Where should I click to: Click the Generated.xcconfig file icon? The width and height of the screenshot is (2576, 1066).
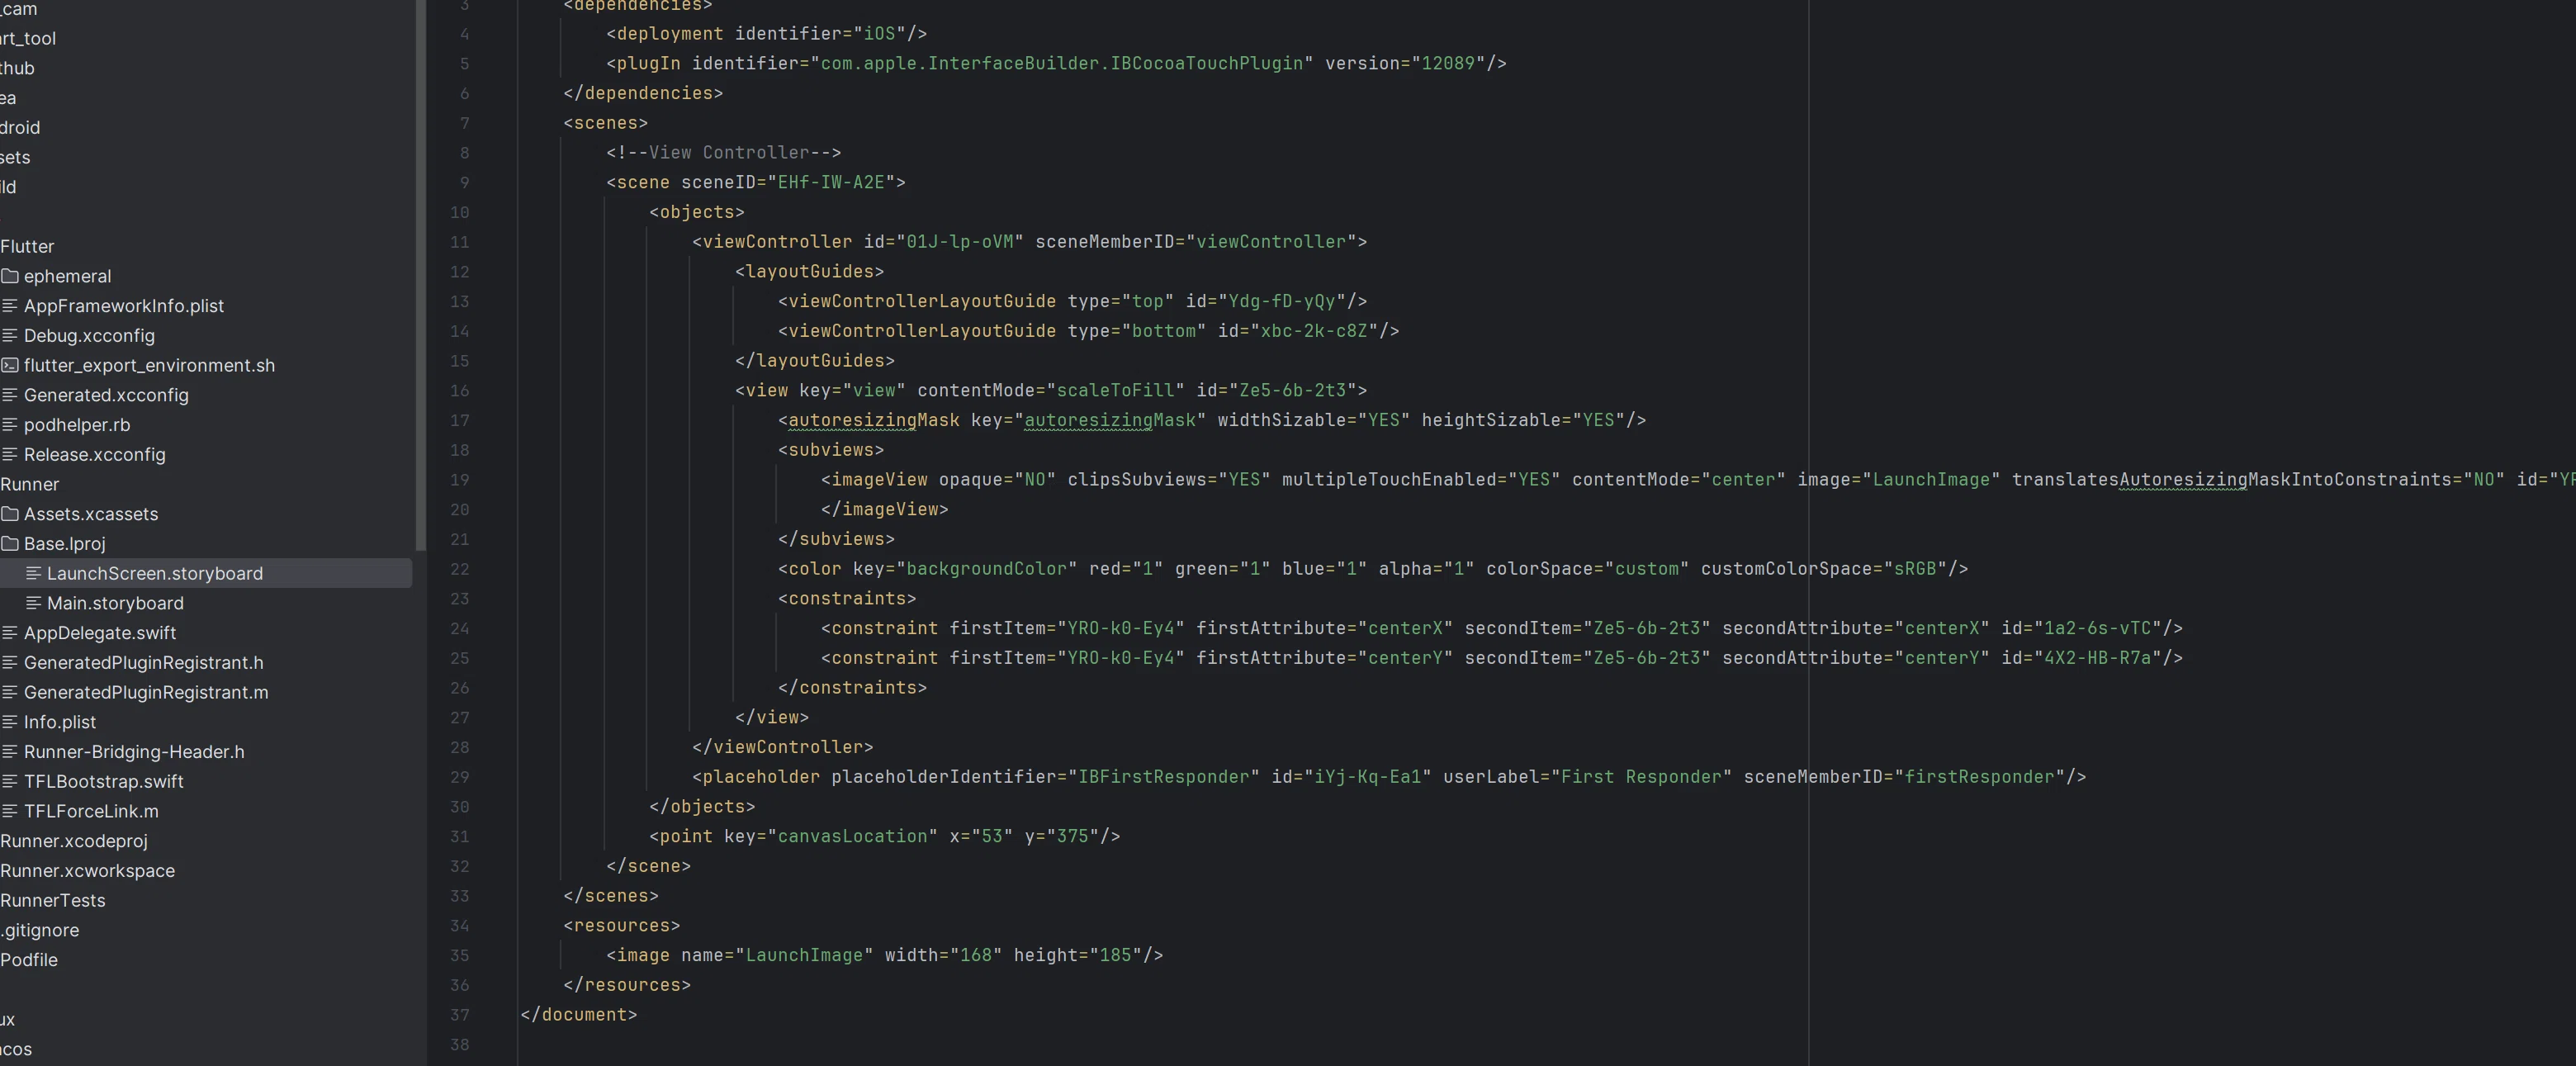point(10,395)
